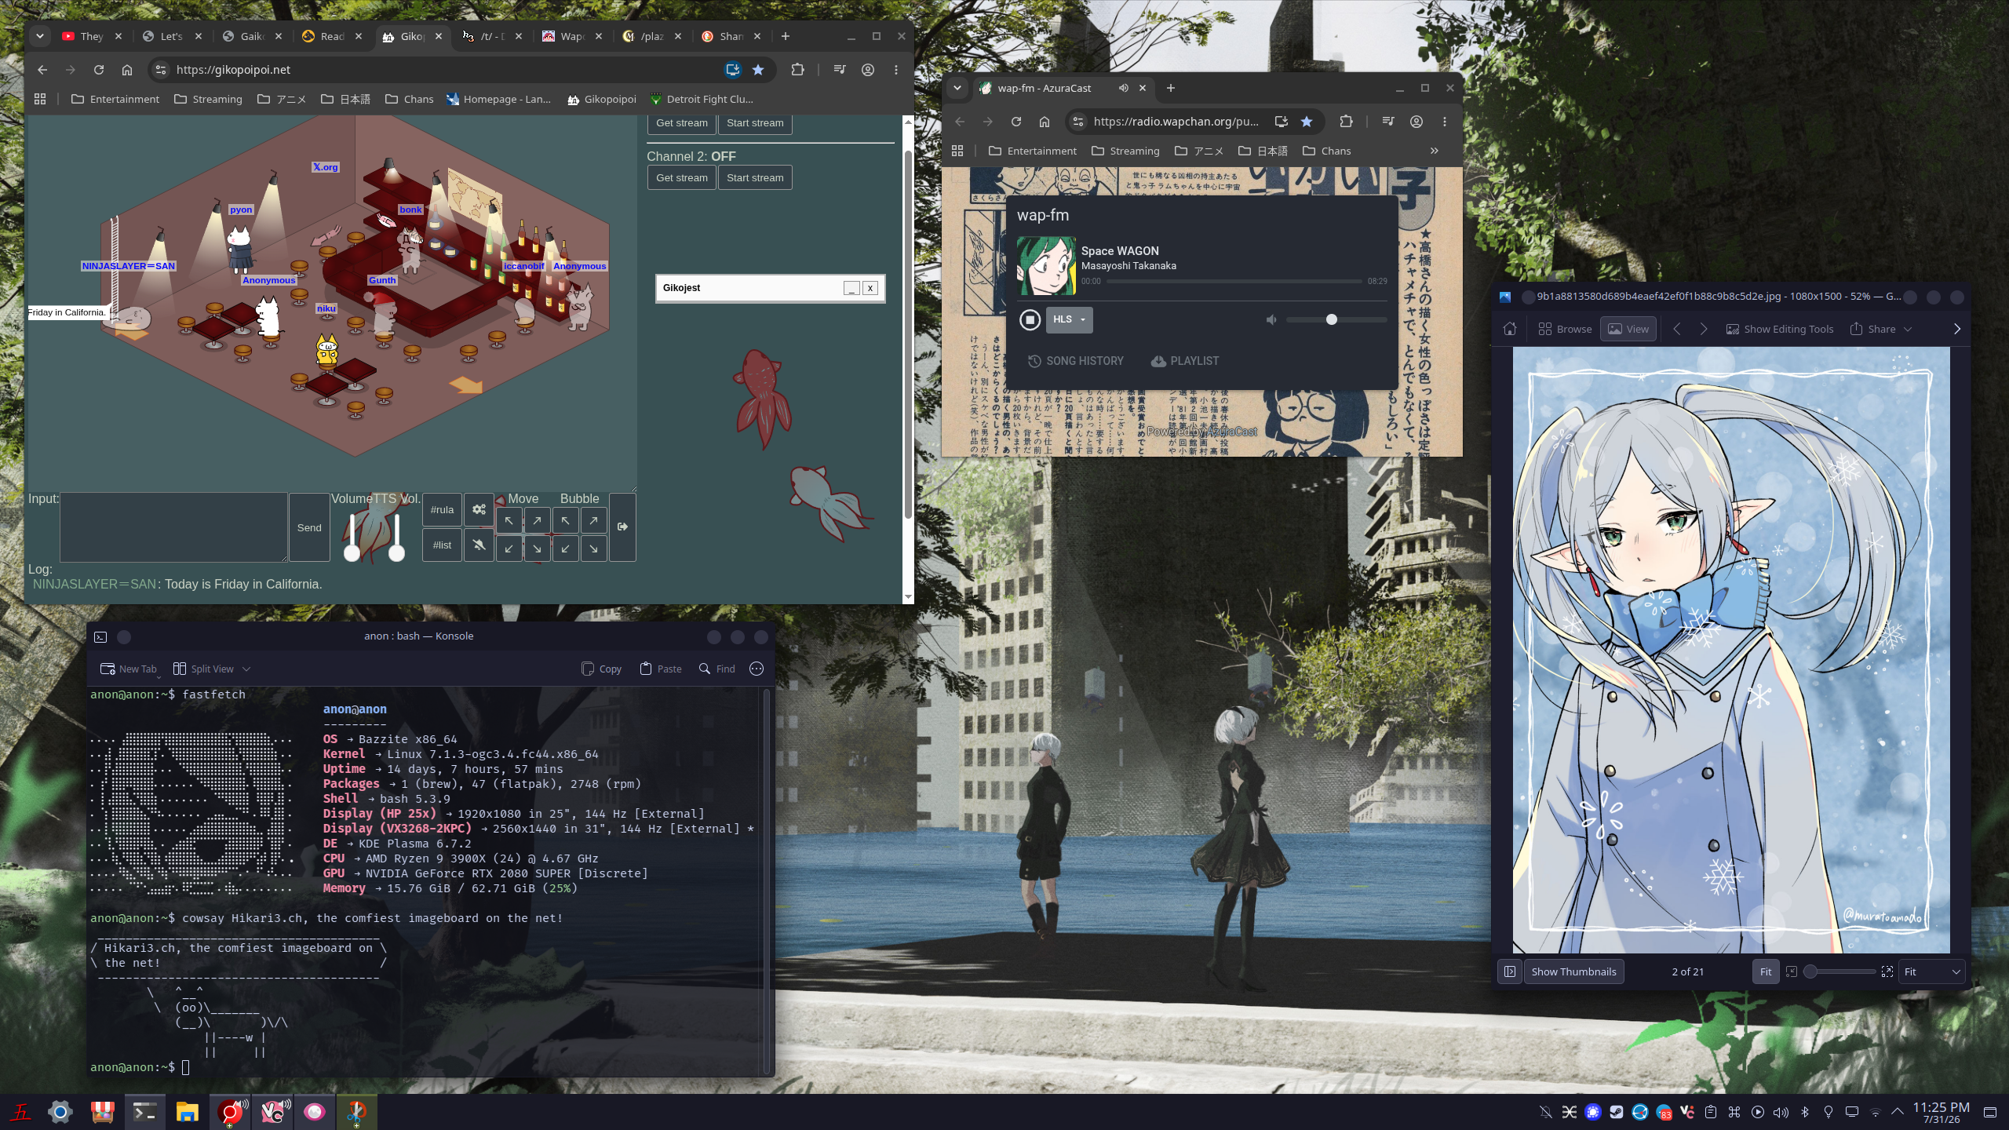The width and height of the screenshot is (2009, 1130).
Task: Toggle Gwenview View mode button
Action: click(1628, 329)
